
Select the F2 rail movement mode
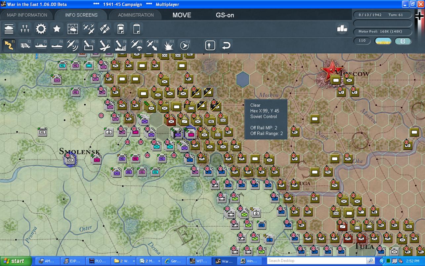pos(25,45)
